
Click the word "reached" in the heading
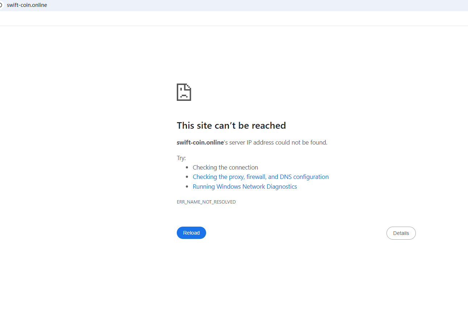(269, 125)
